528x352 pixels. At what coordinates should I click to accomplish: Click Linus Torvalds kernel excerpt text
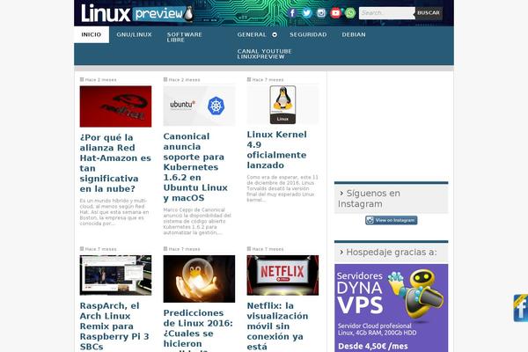tap(282, 188)
